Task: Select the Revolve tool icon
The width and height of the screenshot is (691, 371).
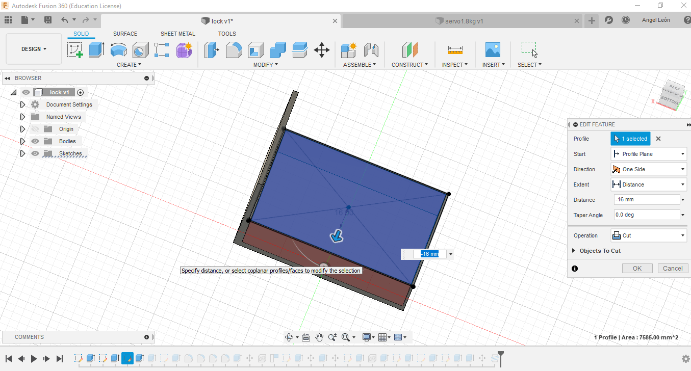Action: click(x=118, y=50)
